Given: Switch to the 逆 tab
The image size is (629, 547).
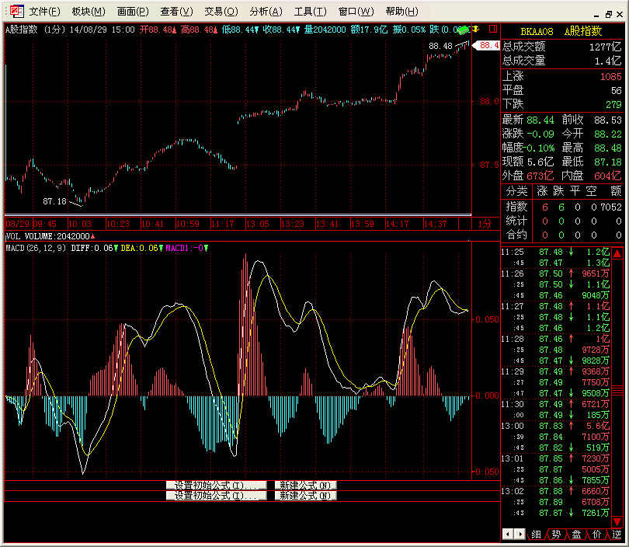Looking at the screenshot, I should [x=616, y=535].
